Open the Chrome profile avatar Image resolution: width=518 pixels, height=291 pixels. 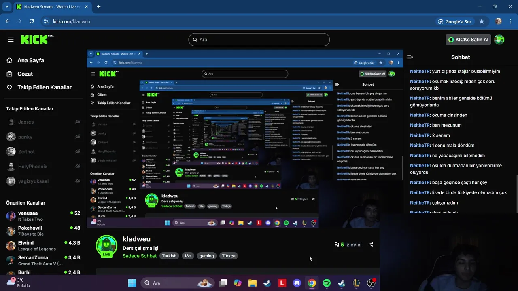coord(499,21)
